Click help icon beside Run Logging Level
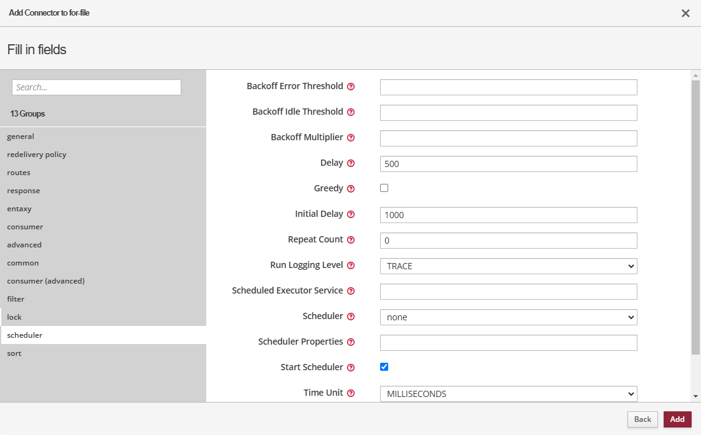The width and height of the screenshot is (701, 435). (351, 265)
